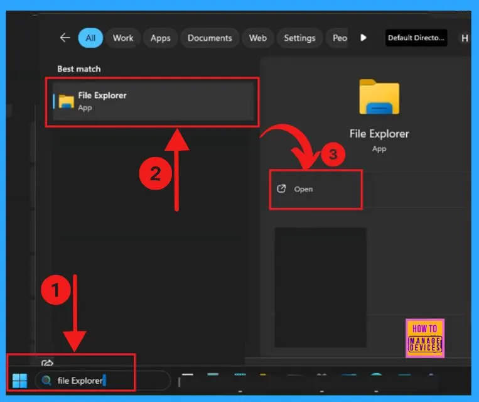Click Open in the File Explorer details
The image size is (479, 402).
(x=316, y=189)
